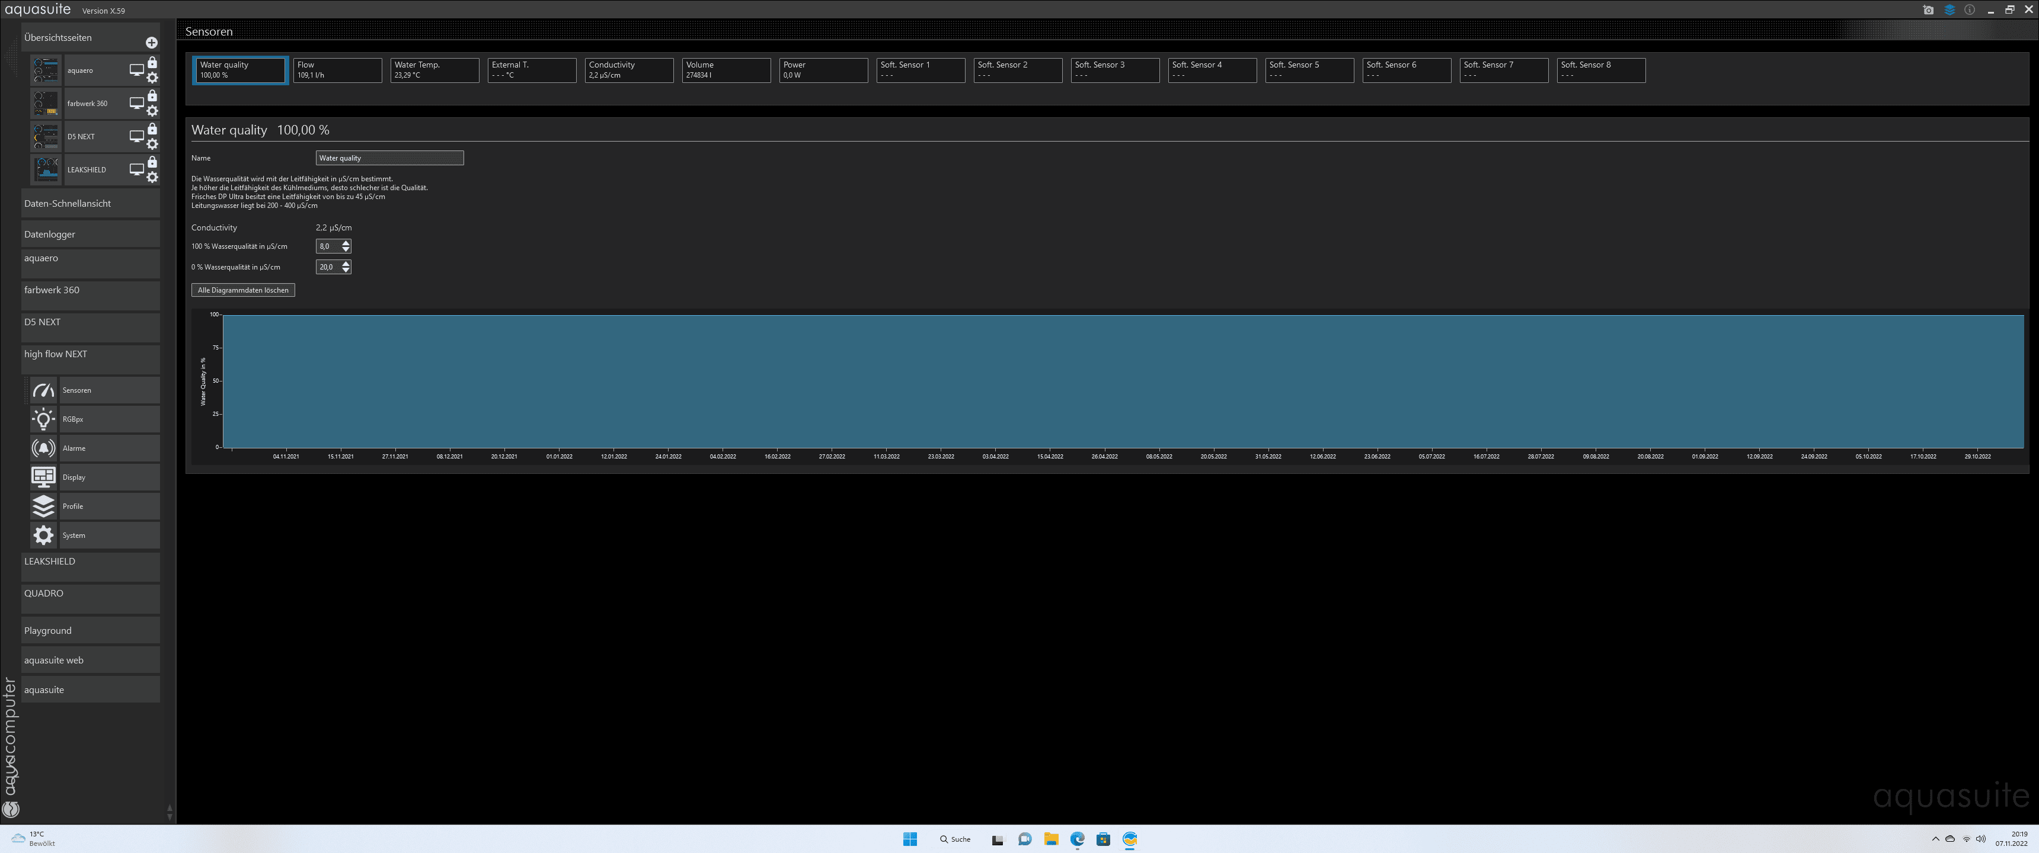The height and width of the screenshot is (853, 2039).
Task: Select the Display monitor icon
Action: pyautogui.click(x=43, y=477)
